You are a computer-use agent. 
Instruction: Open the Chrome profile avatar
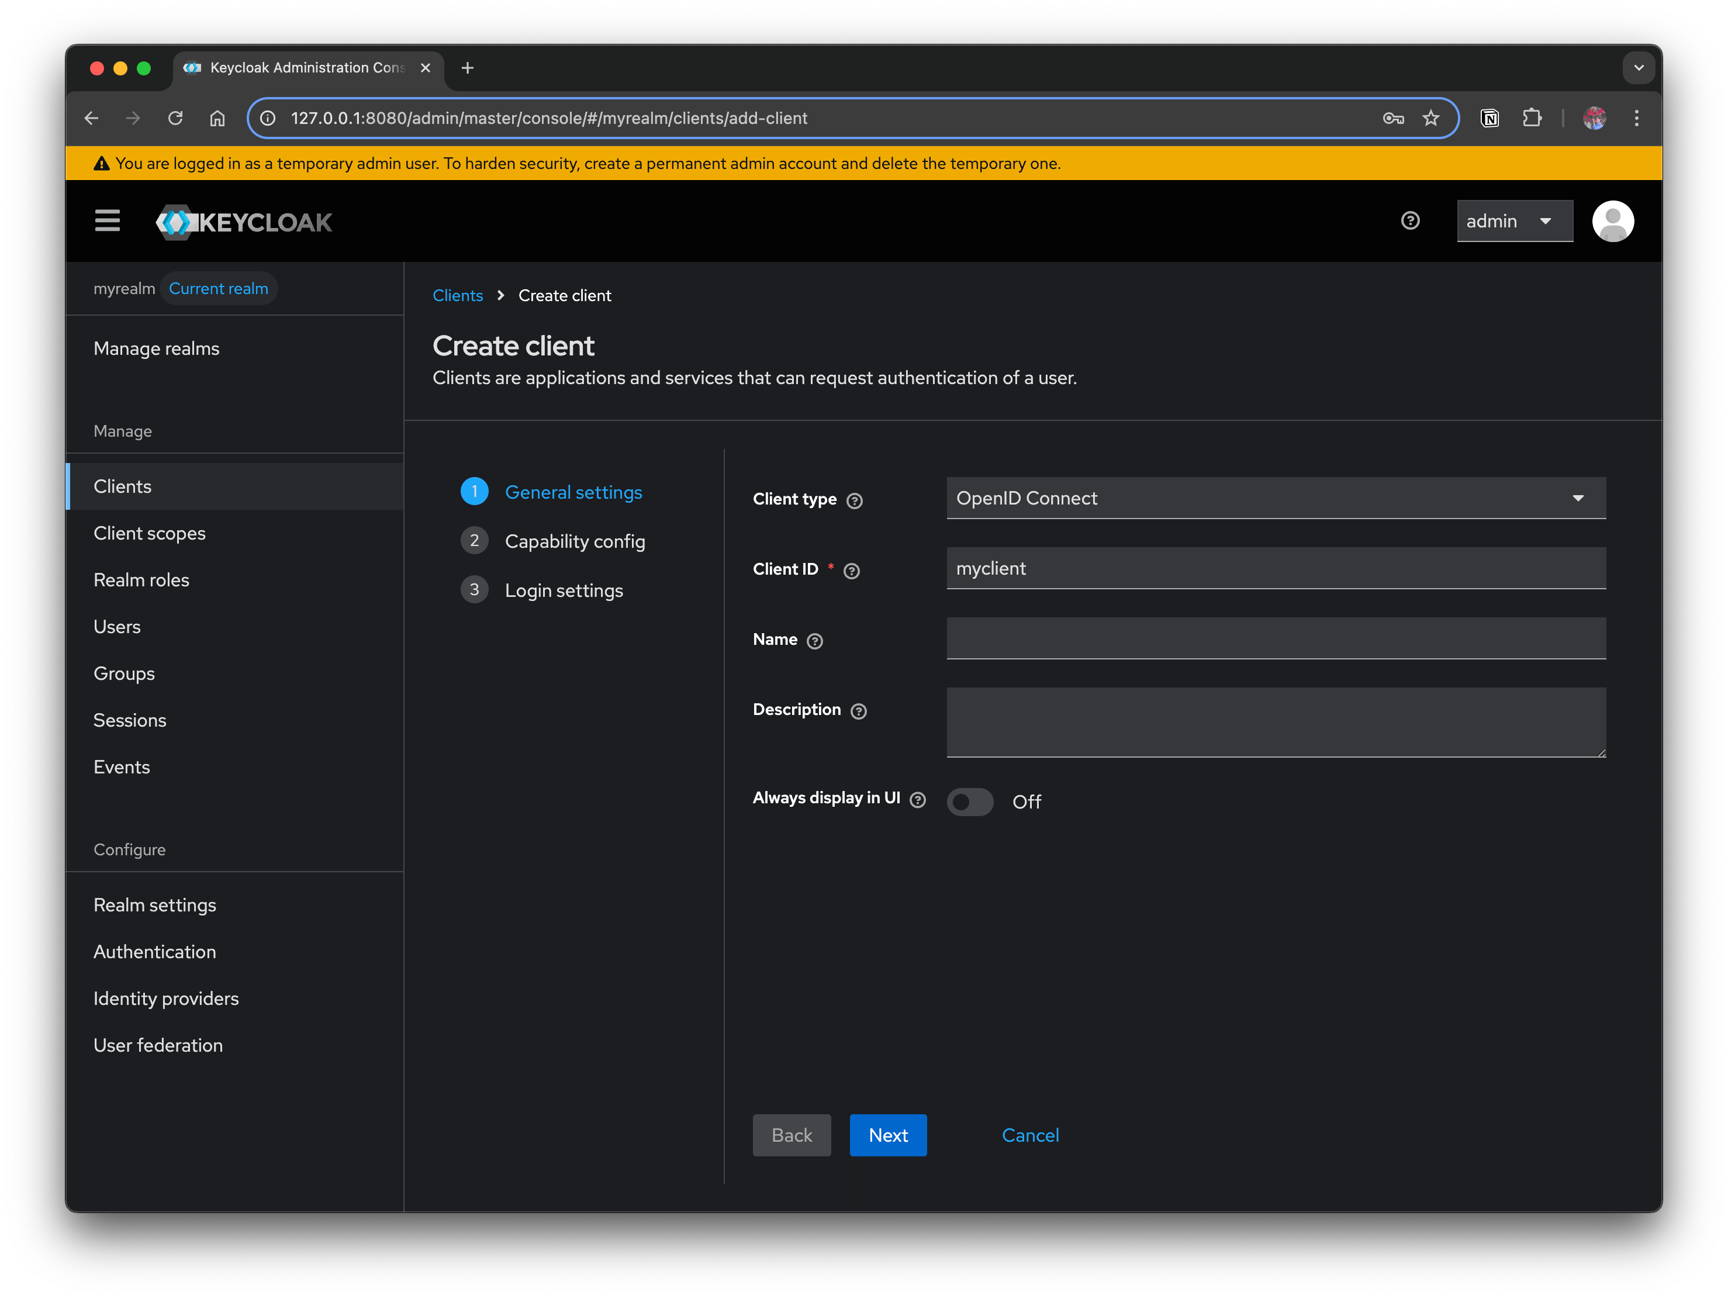1594,118
